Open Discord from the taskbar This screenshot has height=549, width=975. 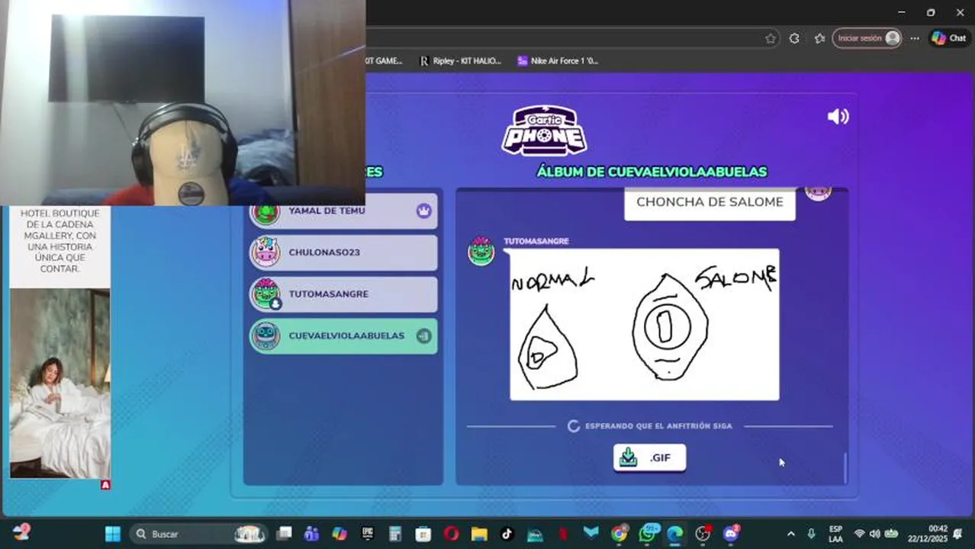[731, 534]
